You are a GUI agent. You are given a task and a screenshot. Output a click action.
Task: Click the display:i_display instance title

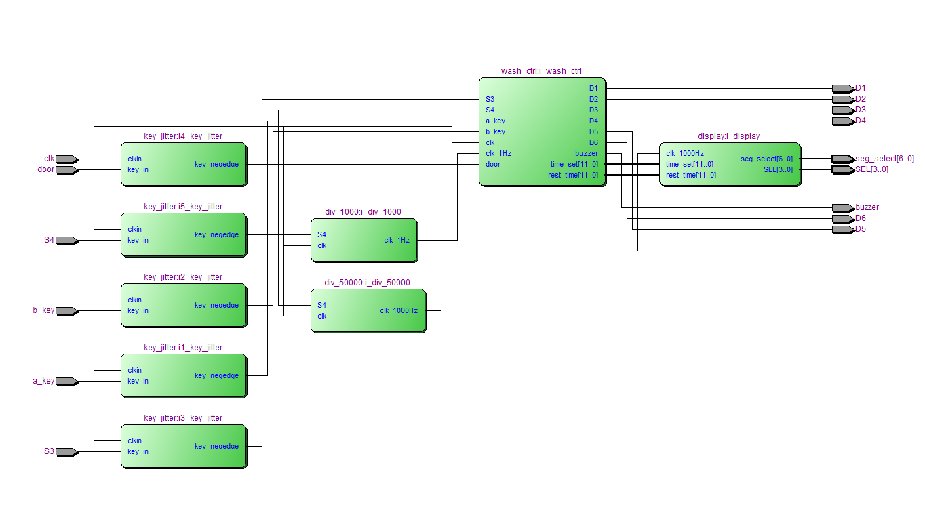tap(729, 136)
